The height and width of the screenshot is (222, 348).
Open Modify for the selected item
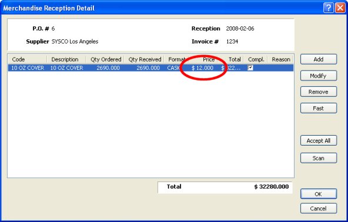pyautogui.click(x=319, y=76)
